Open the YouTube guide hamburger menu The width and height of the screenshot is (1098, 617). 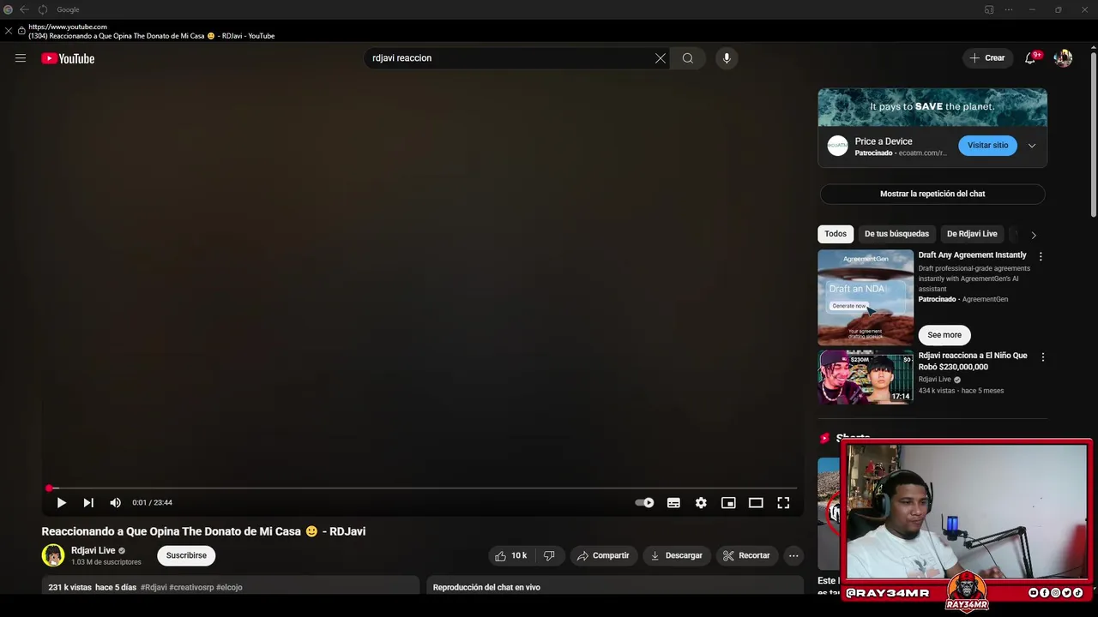point(21,58)
